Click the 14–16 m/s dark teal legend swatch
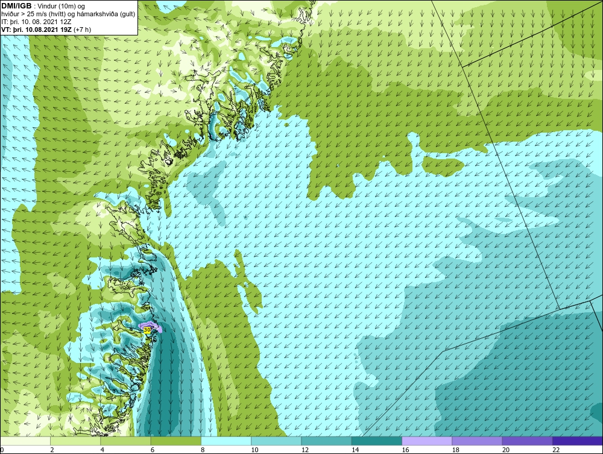Screen dimensions: 603x454 (x=376, y=441)
